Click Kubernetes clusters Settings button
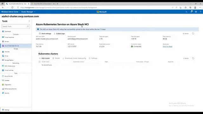 point(93,58)
